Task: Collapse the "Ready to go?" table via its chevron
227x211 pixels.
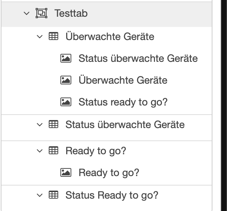Action: (x=40, y=151)
